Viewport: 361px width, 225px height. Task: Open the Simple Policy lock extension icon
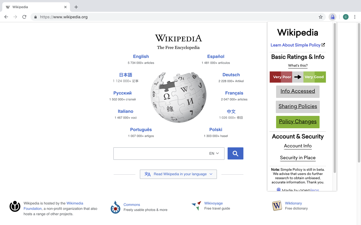tap(333, 17)
